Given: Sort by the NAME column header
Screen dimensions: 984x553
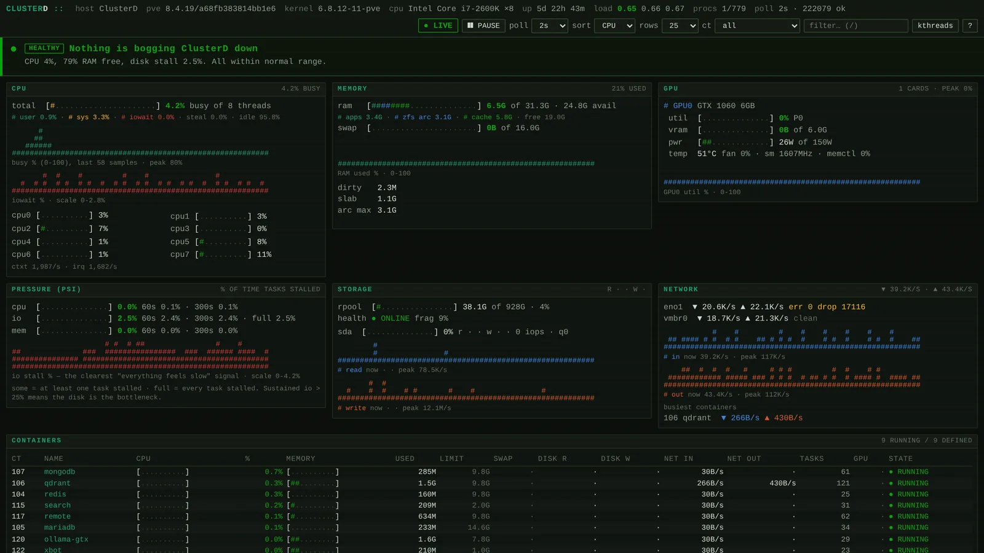Looking at the screenshot, I should tap(54, 458).
